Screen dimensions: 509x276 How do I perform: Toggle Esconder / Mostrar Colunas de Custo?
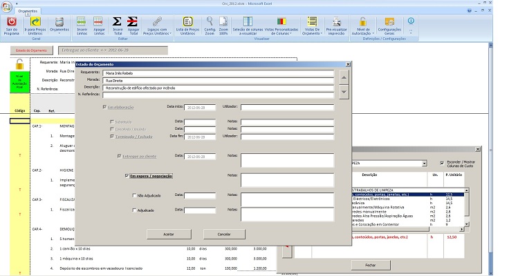(x=443, y=164)
